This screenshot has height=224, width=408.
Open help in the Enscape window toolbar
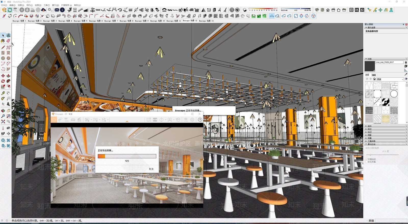[200, 120]
